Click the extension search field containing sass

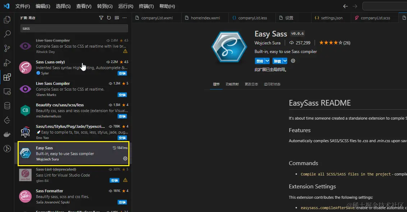coord(74,28)
